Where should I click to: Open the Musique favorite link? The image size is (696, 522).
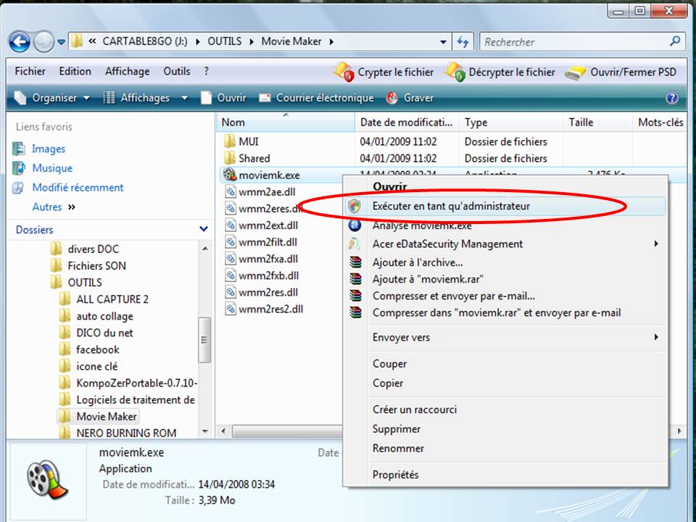52,168
